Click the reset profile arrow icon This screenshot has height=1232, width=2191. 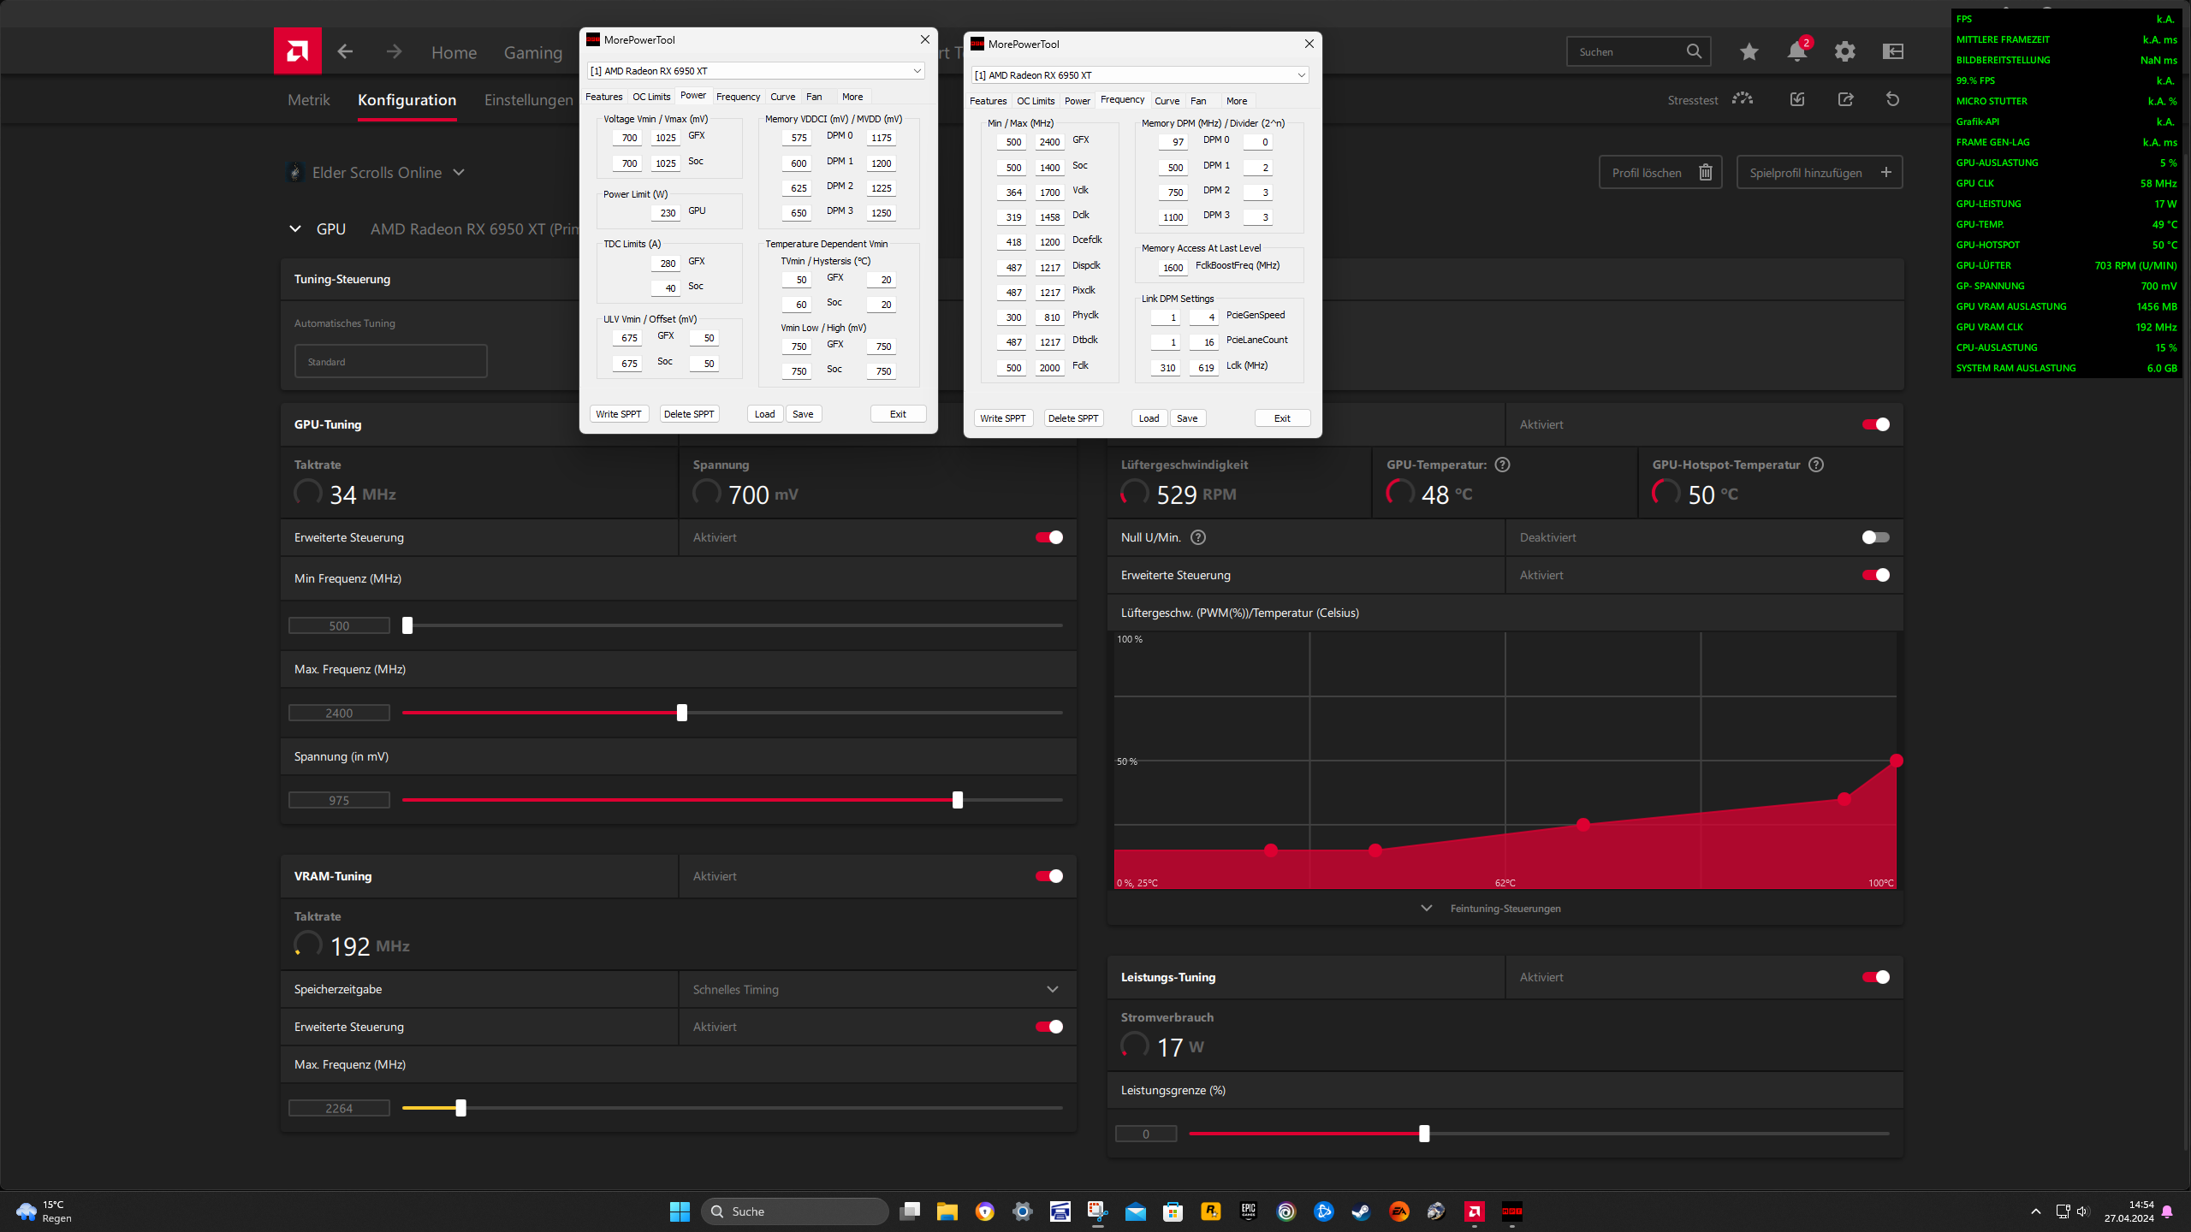click(1892, 99)
